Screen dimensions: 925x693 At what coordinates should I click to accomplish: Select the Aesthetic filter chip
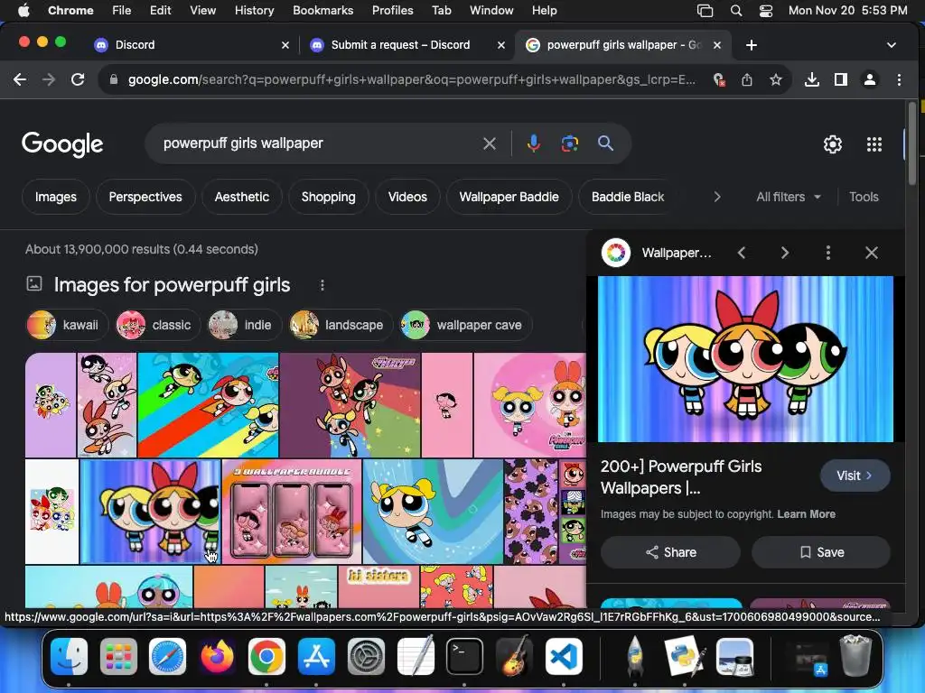tap(242, 197)
